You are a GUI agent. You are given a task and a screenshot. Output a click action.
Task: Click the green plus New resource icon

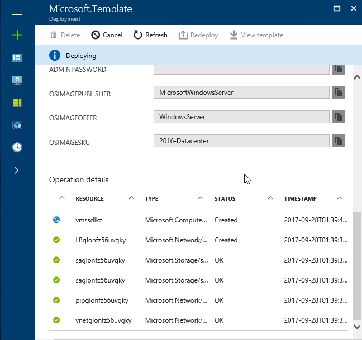[x=17, y=35]
